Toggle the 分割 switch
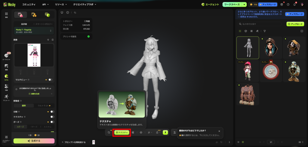 point(52,112)
